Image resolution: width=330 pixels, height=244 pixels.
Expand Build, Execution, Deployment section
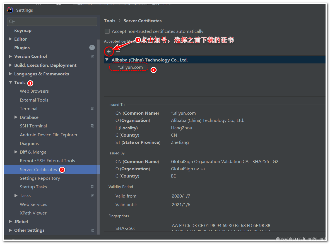click(10, 65)
